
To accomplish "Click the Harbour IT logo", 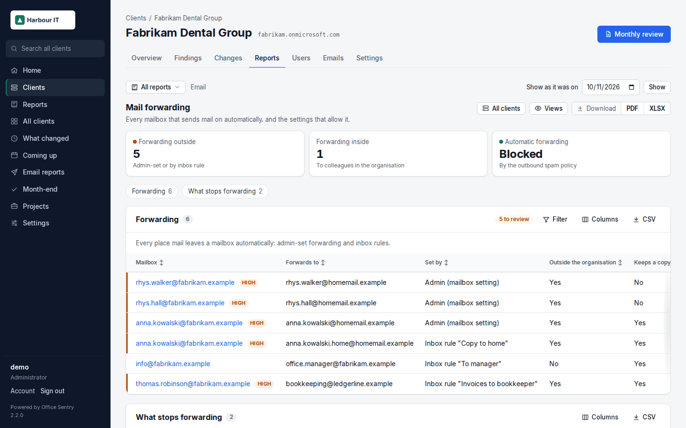I will [x=43, y=20].
